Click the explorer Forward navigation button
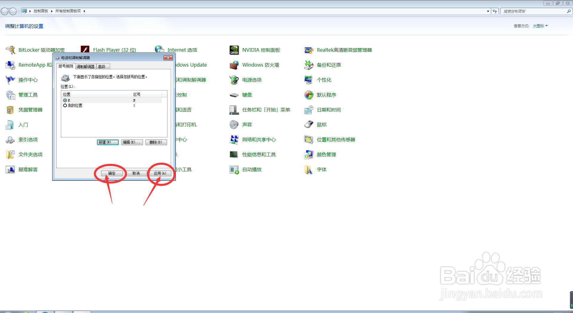 [x=13, y=11]
